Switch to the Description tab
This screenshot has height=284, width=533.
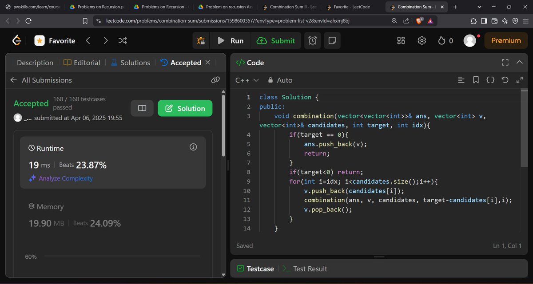(x=35, y=63)
